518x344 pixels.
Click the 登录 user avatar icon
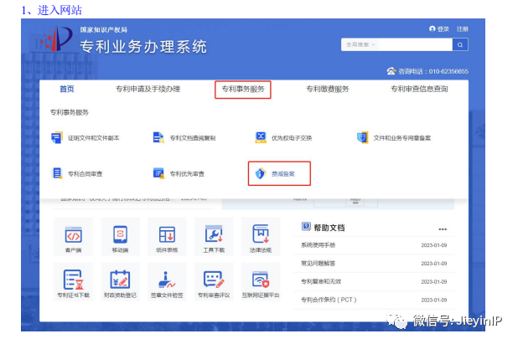click(x=433, y=28)
